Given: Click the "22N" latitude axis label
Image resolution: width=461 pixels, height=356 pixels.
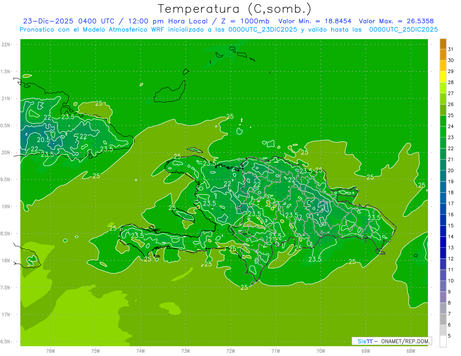Looking at the screenshot, I should click(x=6, y=44).
